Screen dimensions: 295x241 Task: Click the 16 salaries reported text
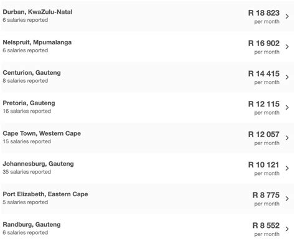point(27,111)
